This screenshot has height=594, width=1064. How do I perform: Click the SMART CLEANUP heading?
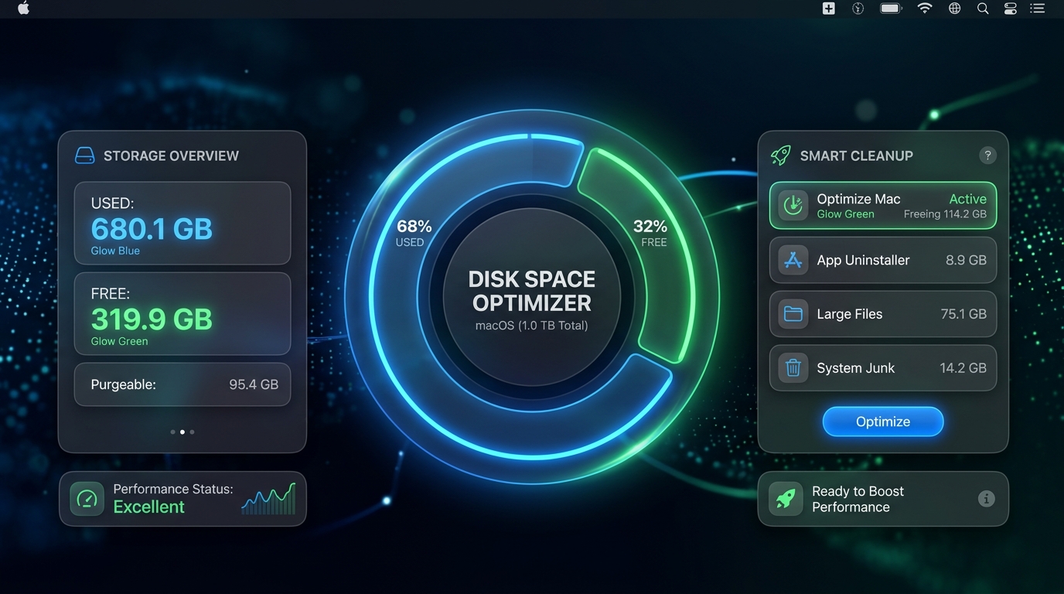point(856,155)
